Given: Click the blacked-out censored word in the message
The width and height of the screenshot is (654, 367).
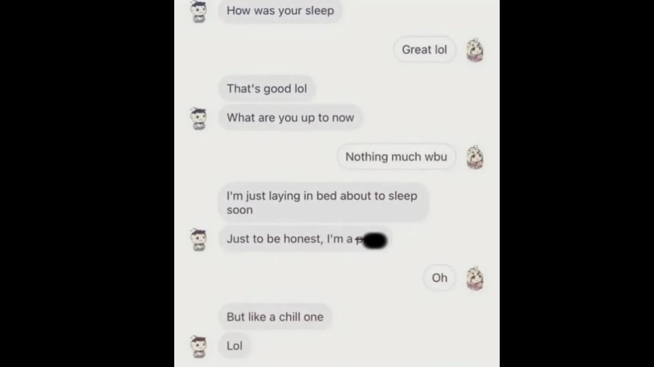Looking at the screenshot, I should pyautogui.click(x=373, y=240).
